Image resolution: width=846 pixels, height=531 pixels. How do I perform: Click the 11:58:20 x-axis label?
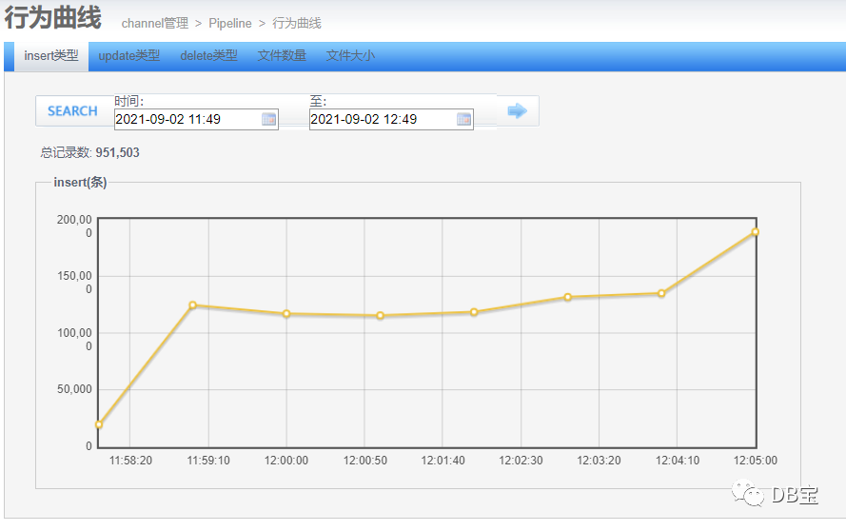130,461
